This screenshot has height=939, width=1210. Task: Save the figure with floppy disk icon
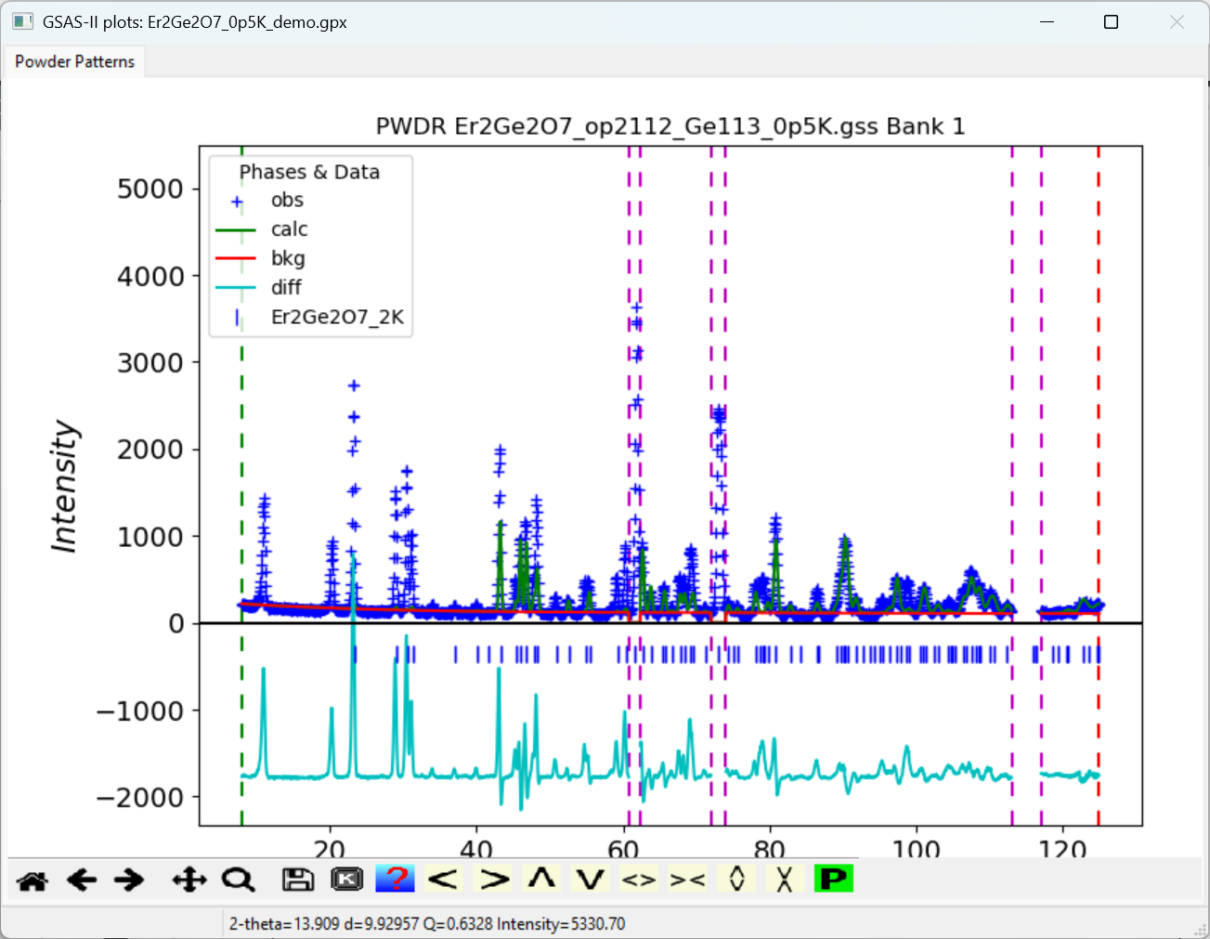298,880
